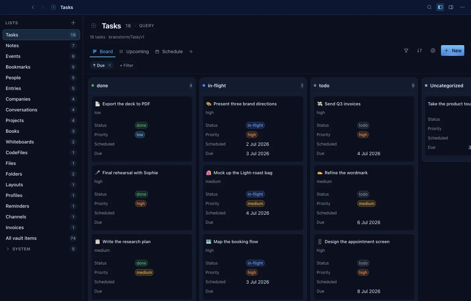
Task: Open the Whiteboards list
Action: (x=41, y=142)
